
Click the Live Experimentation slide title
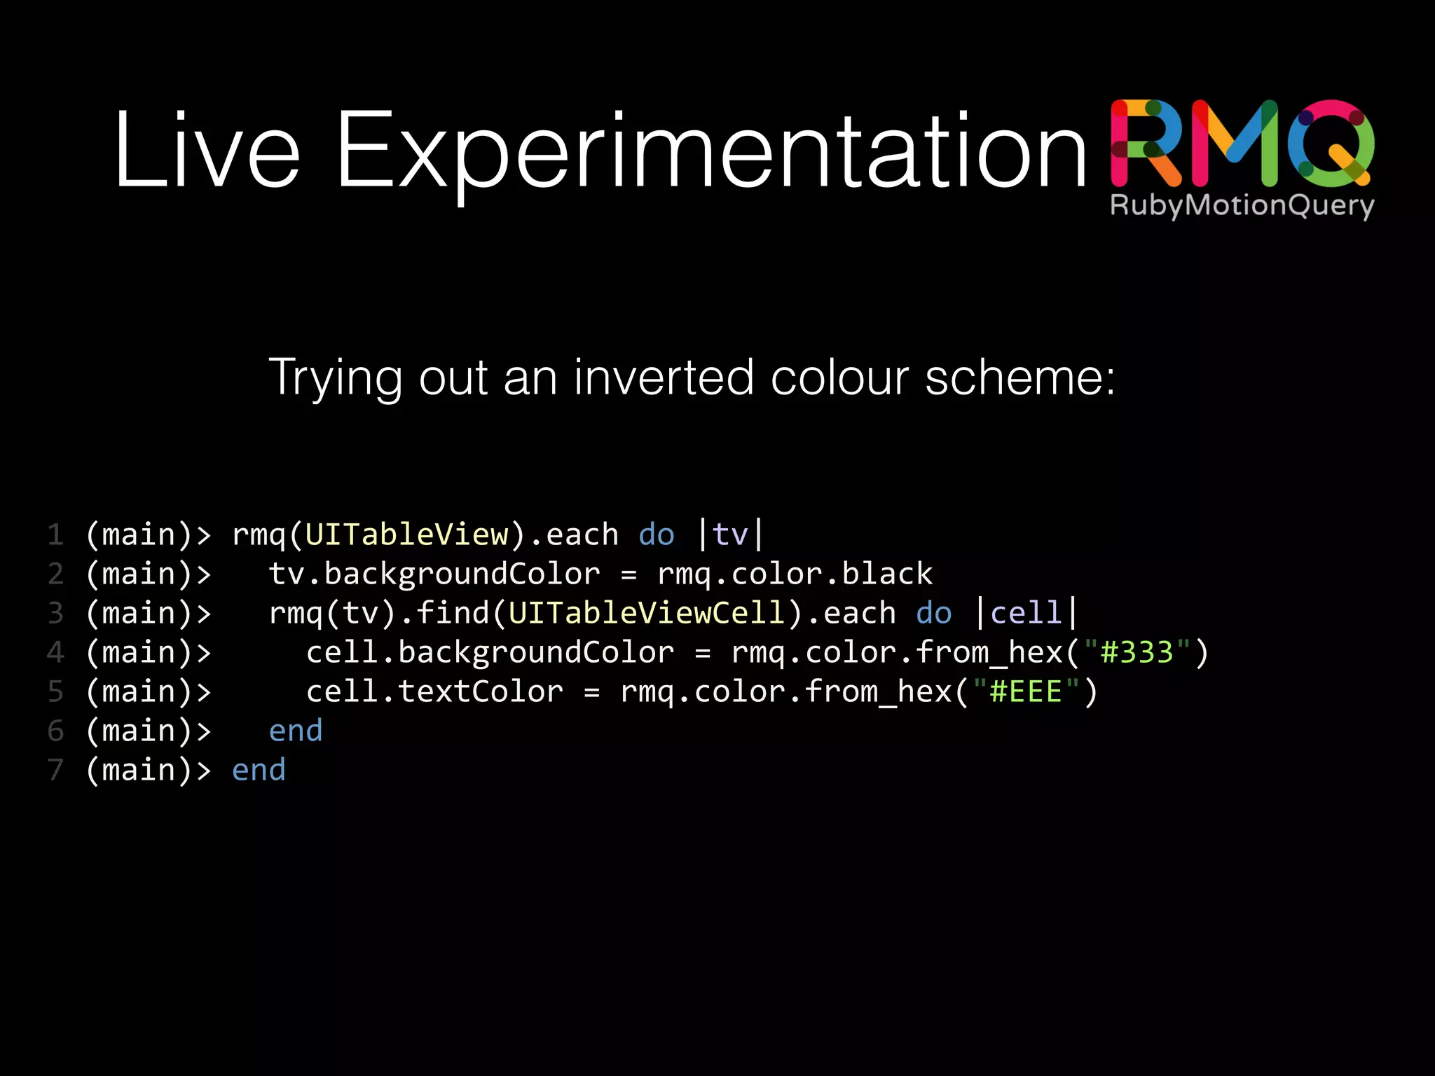point(600,150)
